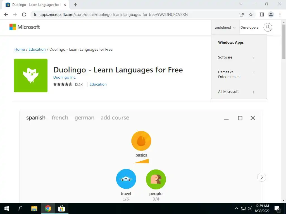Click the browser forward arrow
Image resolution: width=286 pixels, height=214 pixels.
click(x=15, y=14)
